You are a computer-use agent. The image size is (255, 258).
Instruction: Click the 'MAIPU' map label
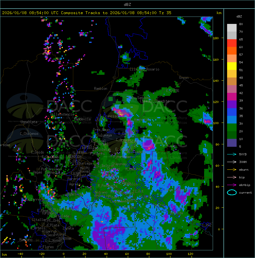coord(85,168)
